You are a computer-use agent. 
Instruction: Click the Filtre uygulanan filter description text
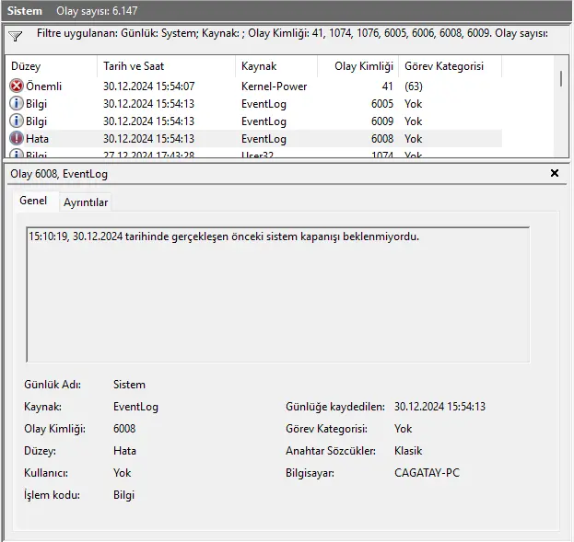point(292,34)
